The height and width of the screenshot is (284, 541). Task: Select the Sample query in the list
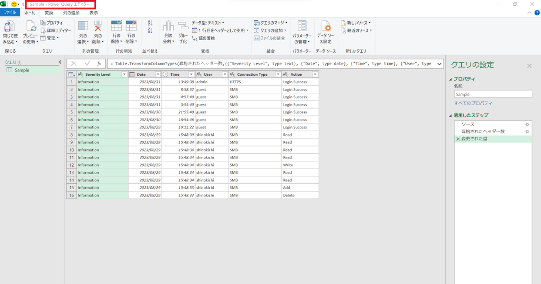(22, 70)
